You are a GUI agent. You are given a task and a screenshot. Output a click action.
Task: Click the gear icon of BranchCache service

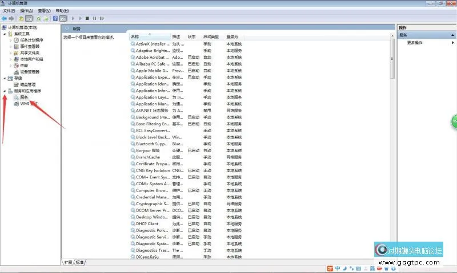tap(133, 157)
